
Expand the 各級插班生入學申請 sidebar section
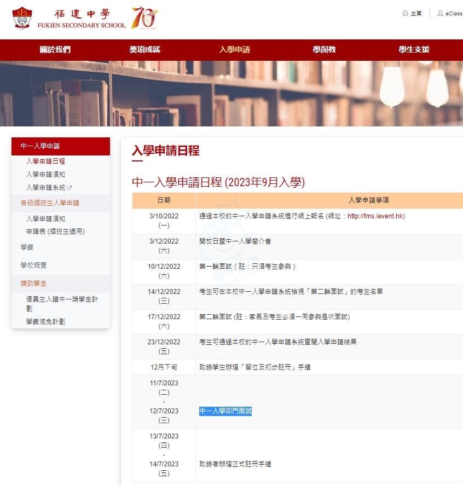coord(50,203)
